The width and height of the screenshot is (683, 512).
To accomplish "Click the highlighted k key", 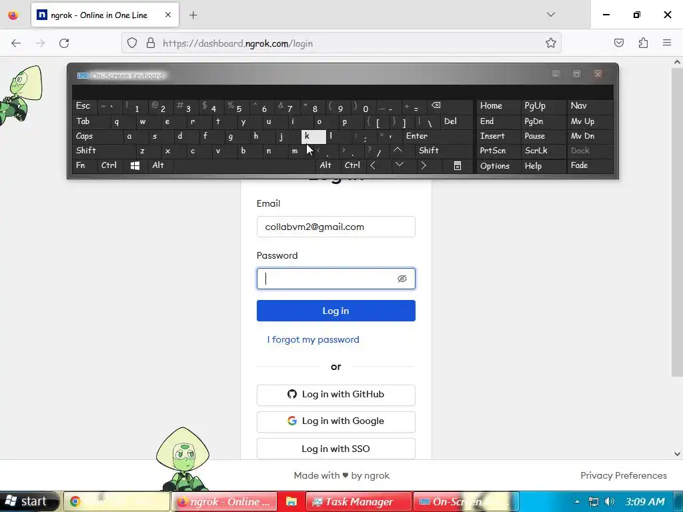I will 313,137.
